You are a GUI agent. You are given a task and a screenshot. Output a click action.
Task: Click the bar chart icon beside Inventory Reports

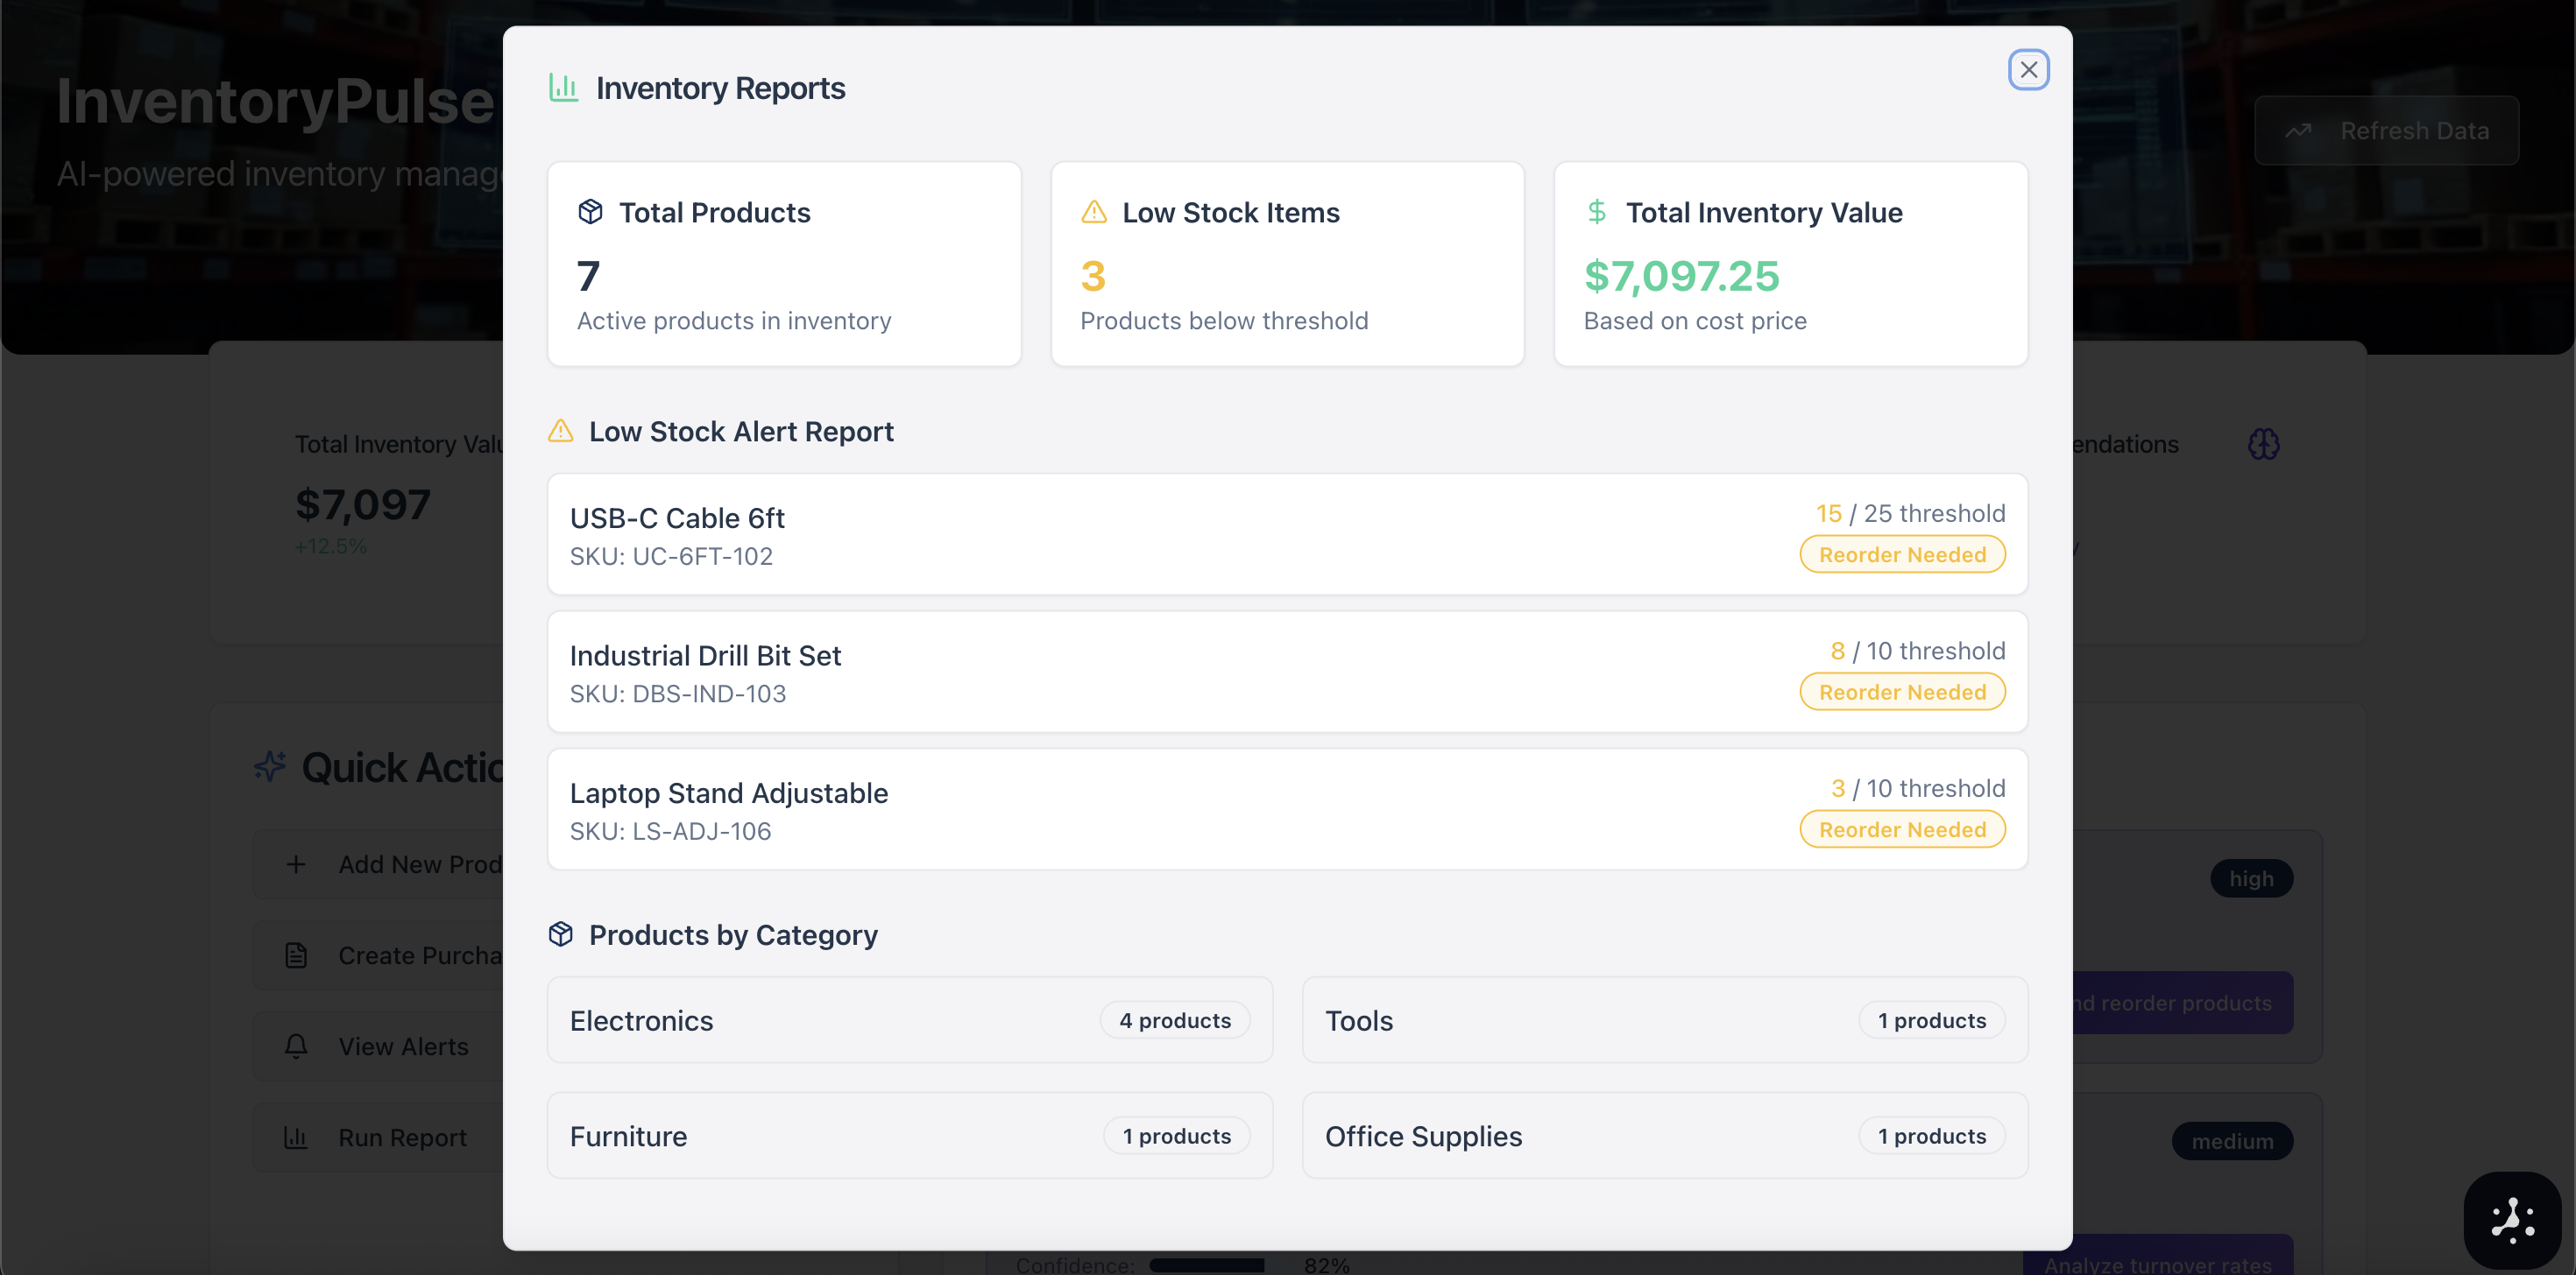pyautogui.click(x=563, y=88)
